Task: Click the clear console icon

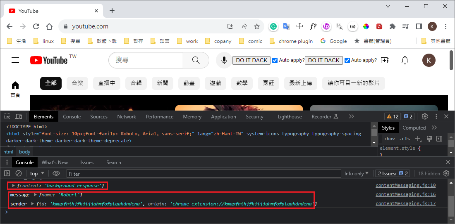Action: coord(19,174)
